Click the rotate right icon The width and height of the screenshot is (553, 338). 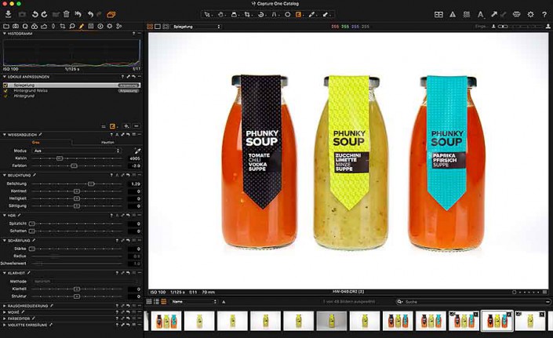[45, 14]
